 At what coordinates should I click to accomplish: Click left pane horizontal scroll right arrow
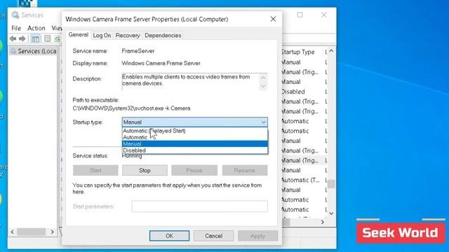pyautogui.click(x=52, y=232)
